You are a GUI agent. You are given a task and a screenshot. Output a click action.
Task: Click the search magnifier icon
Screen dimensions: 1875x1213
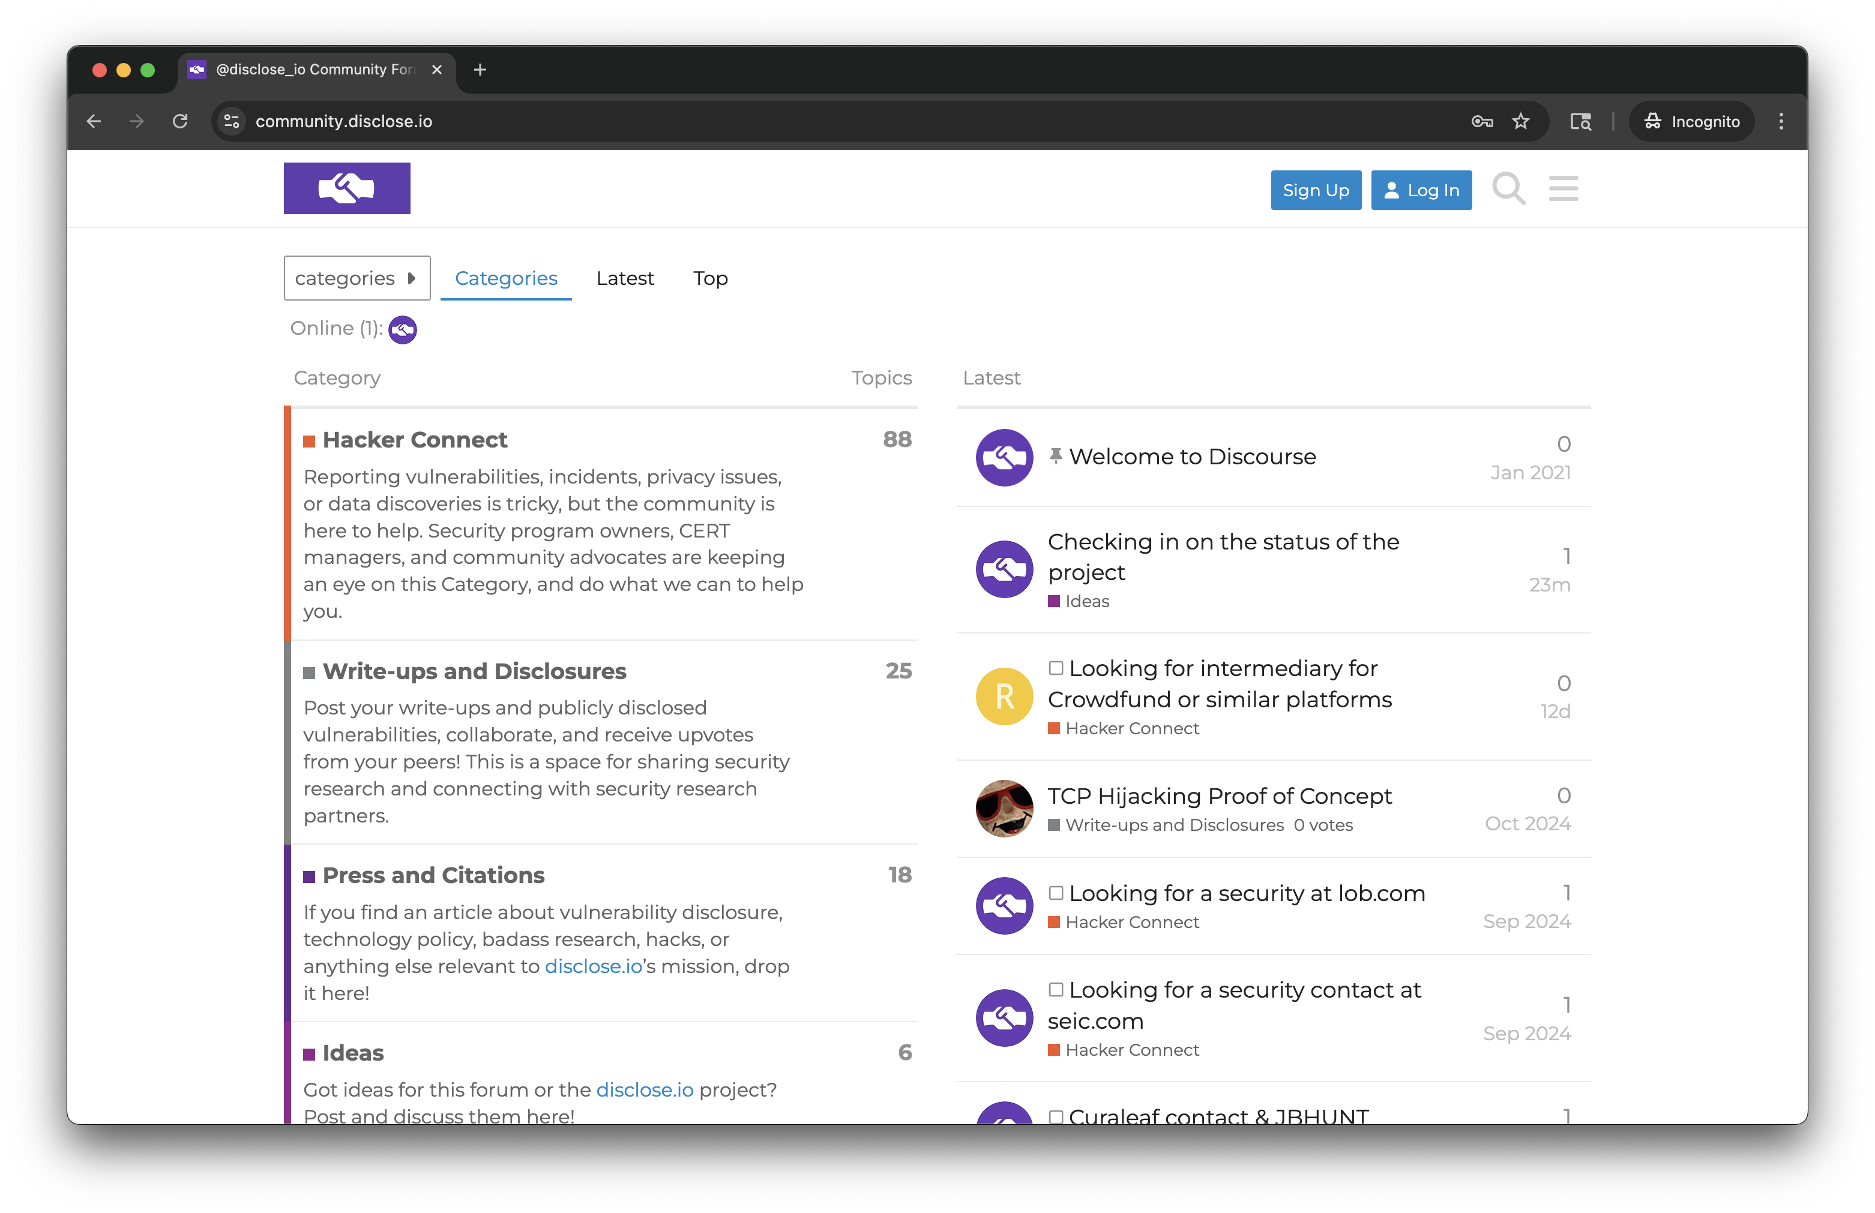[x=1508, y=189]
